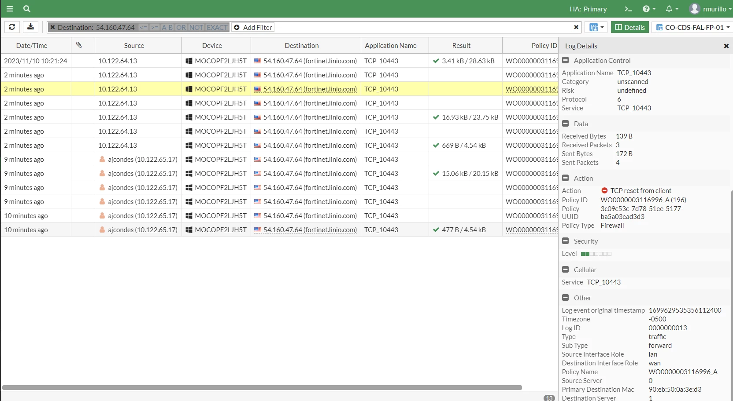Toggle the <= filter operator
Image resolution: width=733 pixels, height=401 pixels.
pyautogui.click(x=144, y=27)
